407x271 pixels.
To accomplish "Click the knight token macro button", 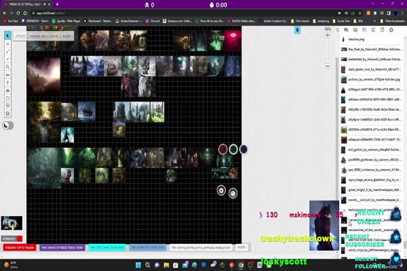I will pos(66,36).
